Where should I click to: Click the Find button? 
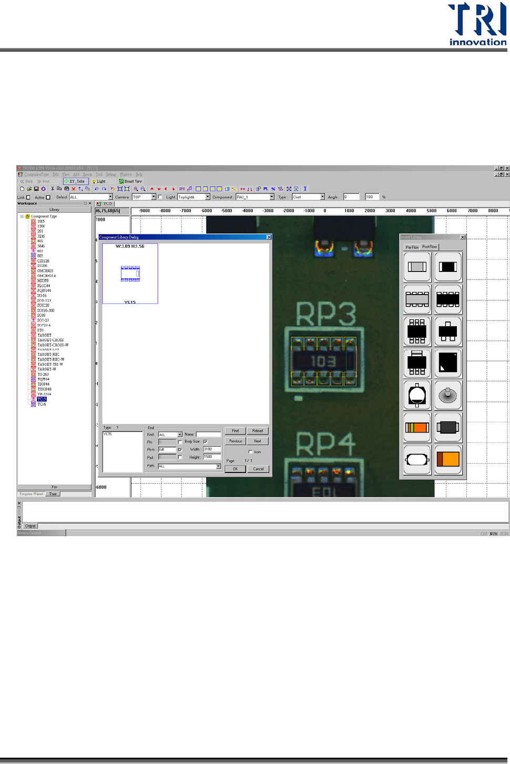235,431
